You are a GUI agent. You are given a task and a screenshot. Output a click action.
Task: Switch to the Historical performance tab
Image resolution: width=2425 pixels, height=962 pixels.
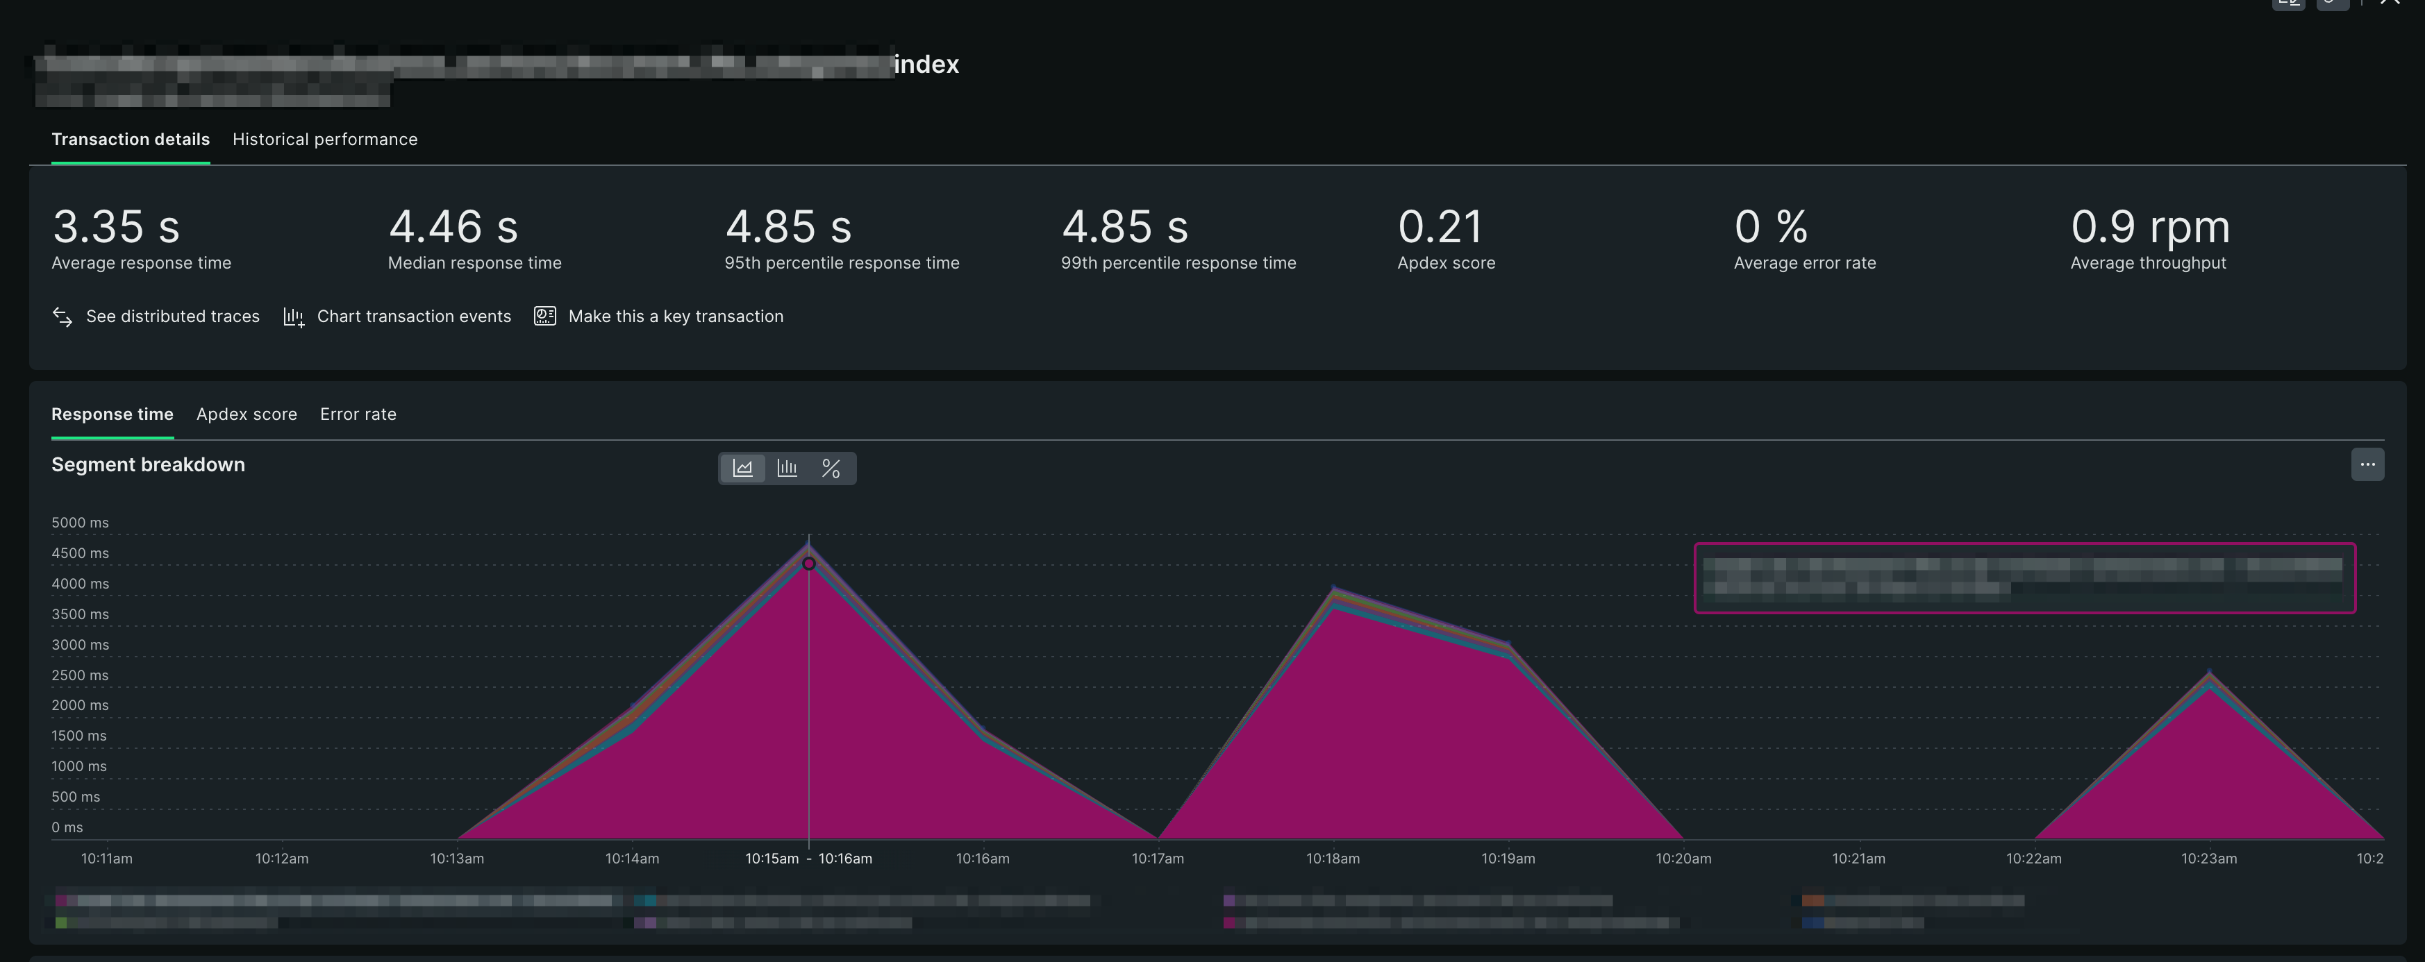(x=325, y=140)
